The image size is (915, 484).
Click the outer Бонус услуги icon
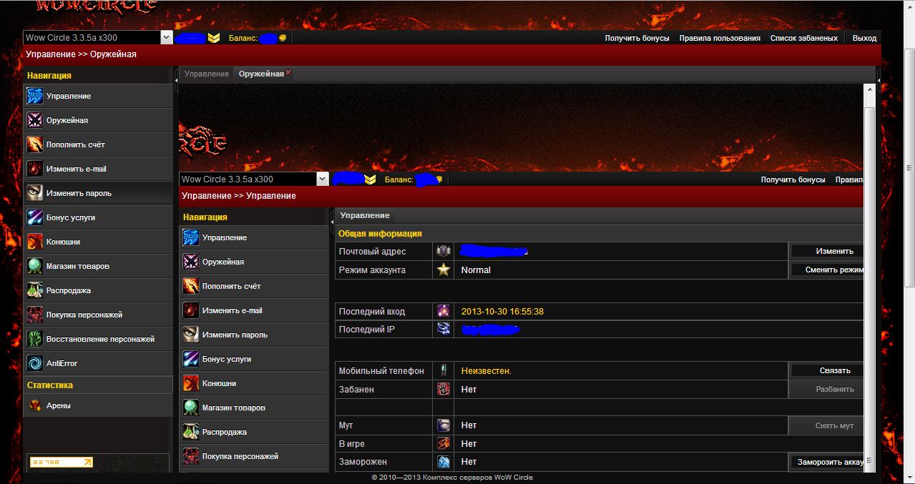[x=34, y=217]
